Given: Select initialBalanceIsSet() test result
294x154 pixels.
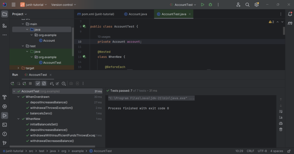Looking at the screenshot, I should (x=44, y=124).
